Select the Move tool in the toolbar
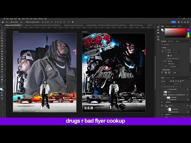Image resolution: width=191 pixels, height=143 pixels. pyautogui.click(x=2, y=28)
